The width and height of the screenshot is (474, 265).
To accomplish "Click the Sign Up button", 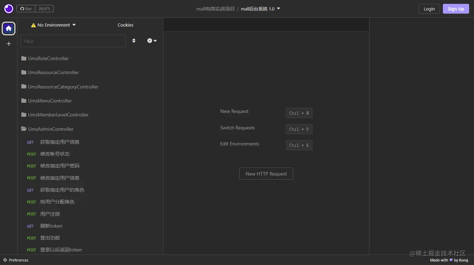I will tap(456, 9).
